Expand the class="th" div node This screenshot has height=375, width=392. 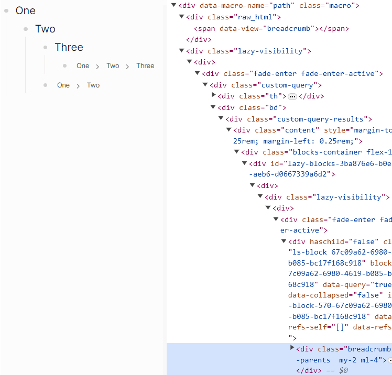coord(213,95)
